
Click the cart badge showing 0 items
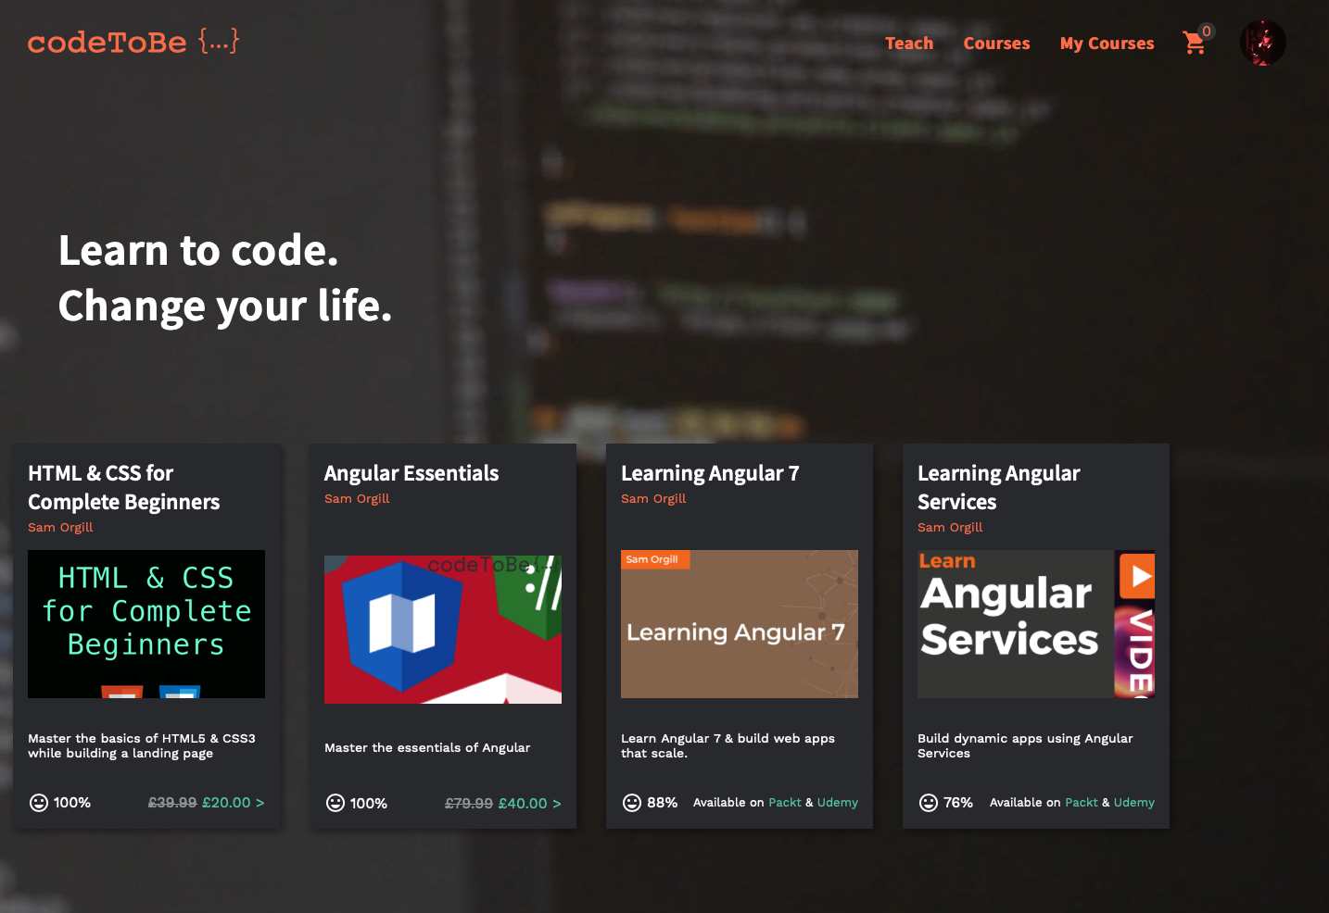tap(1207, 31)
